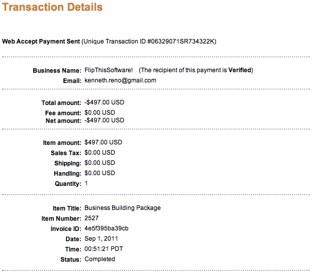Screen dimensions: 314x275
Task: Click the Completed status text
Action: 100,259
